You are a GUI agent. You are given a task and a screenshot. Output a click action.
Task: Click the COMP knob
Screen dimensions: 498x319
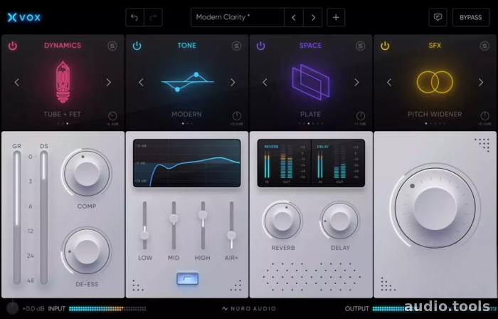coord(87,174)
